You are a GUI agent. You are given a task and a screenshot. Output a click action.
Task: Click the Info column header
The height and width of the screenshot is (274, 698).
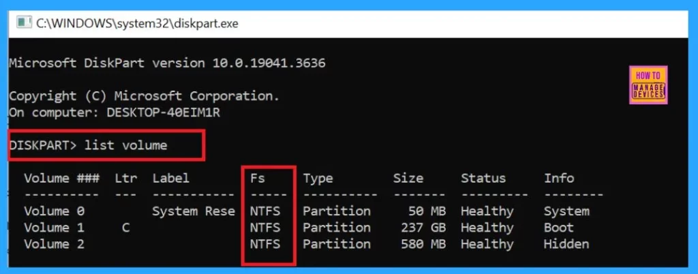pos(559,179)
